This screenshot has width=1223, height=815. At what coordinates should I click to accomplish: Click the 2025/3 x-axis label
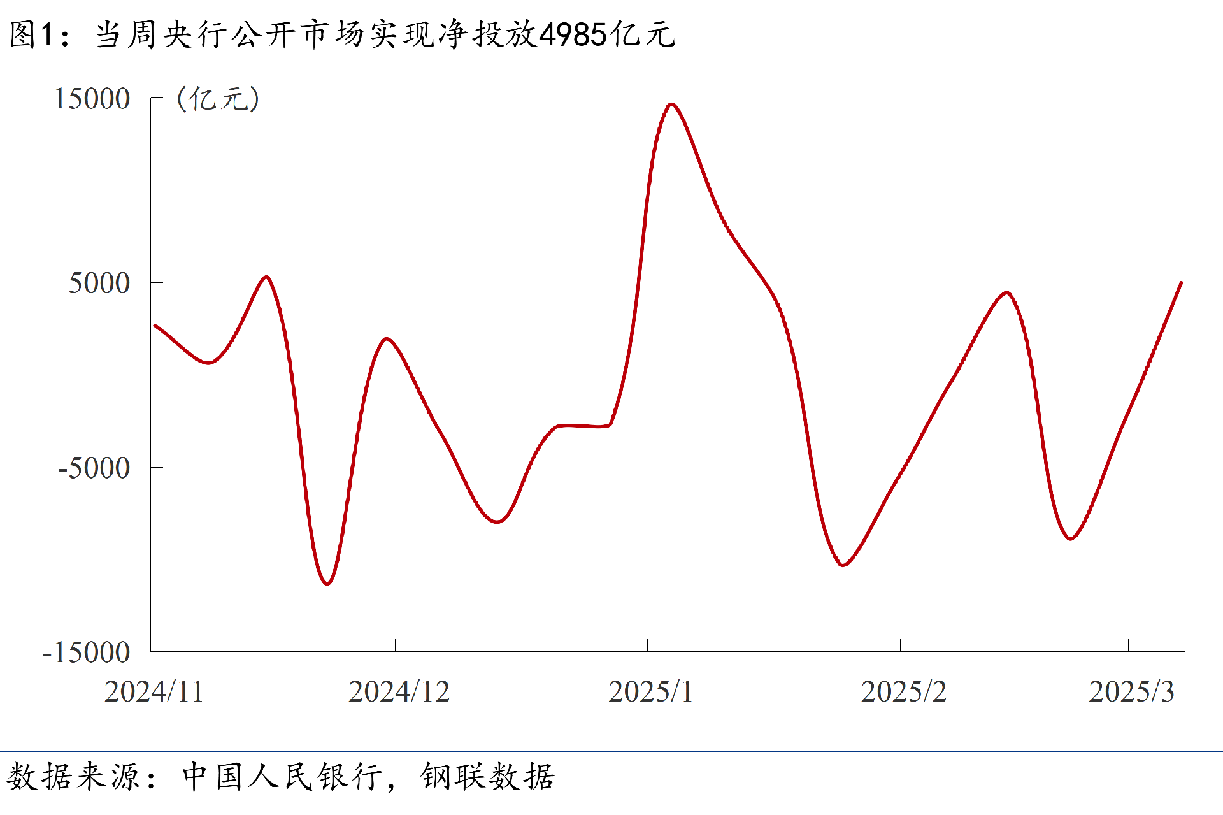click(1131, 691)
